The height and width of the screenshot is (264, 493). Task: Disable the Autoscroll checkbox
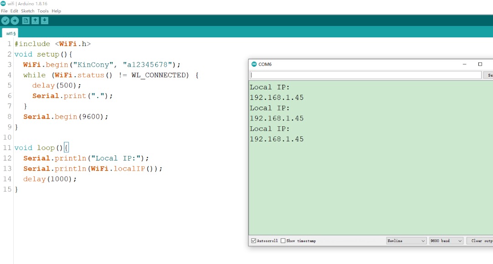click(x=254, y=241)
